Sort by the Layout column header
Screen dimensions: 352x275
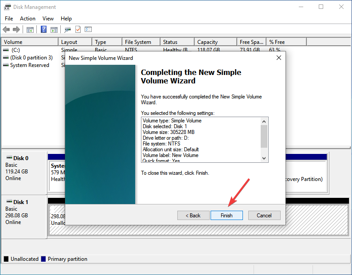pos(75,42)
